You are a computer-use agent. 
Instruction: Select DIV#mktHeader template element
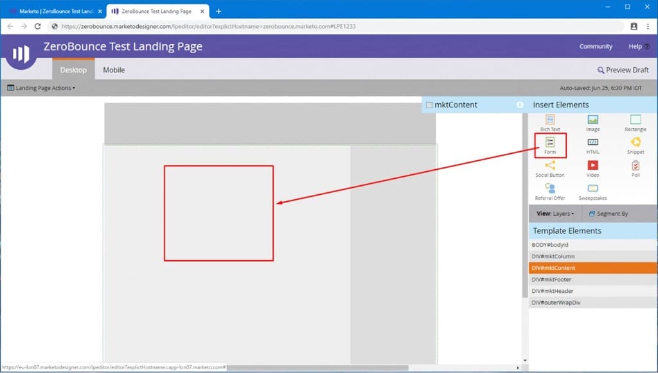[x=592, y=291]
